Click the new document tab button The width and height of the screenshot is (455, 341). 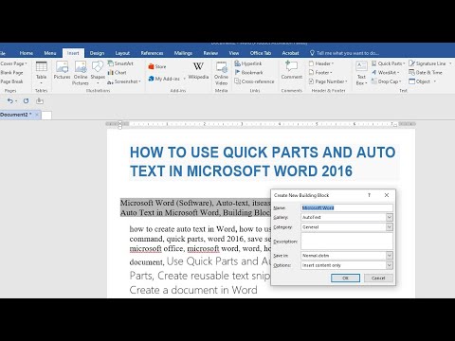[x=46, y=115]
